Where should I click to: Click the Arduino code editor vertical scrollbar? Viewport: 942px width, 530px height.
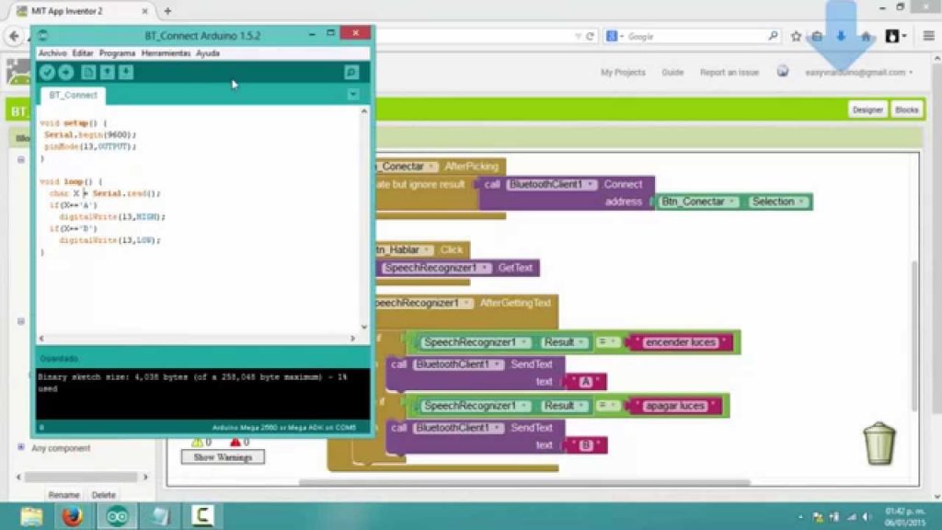click(x=364, y=219)
